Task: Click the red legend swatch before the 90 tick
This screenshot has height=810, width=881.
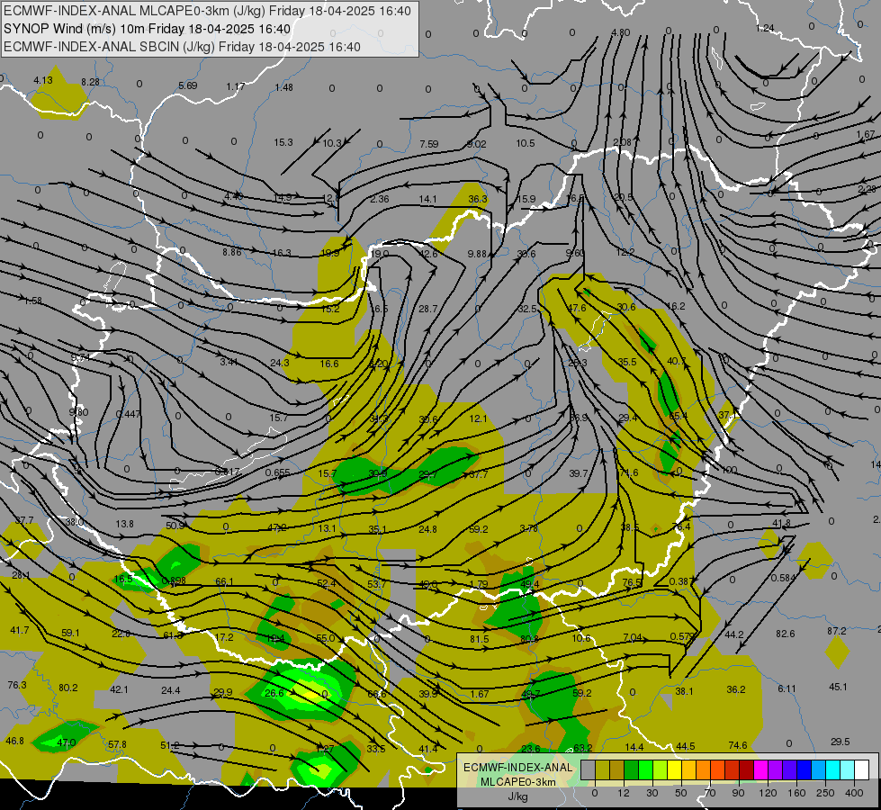Action: [x=733, y=770]
